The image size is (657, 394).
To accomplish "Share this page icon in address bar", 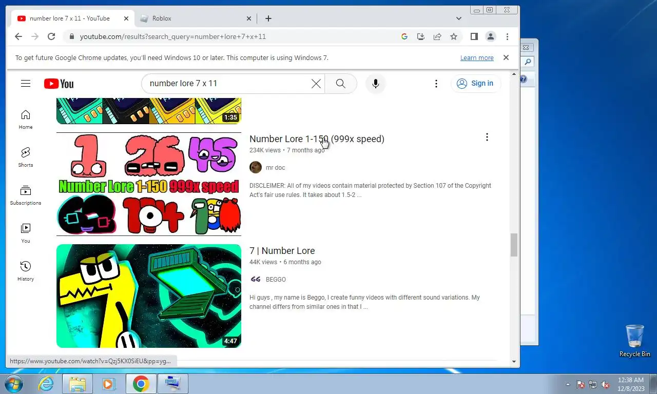I will [x=437, y=36].
